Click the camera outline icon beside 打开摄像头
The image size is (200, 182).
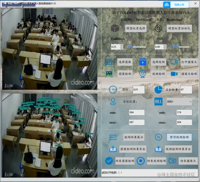pos(174,62)
